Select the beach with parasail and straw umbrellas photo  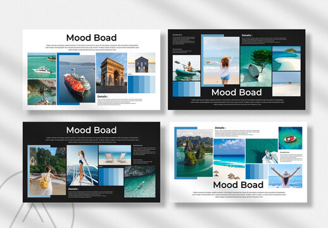(x=229, y=159)
